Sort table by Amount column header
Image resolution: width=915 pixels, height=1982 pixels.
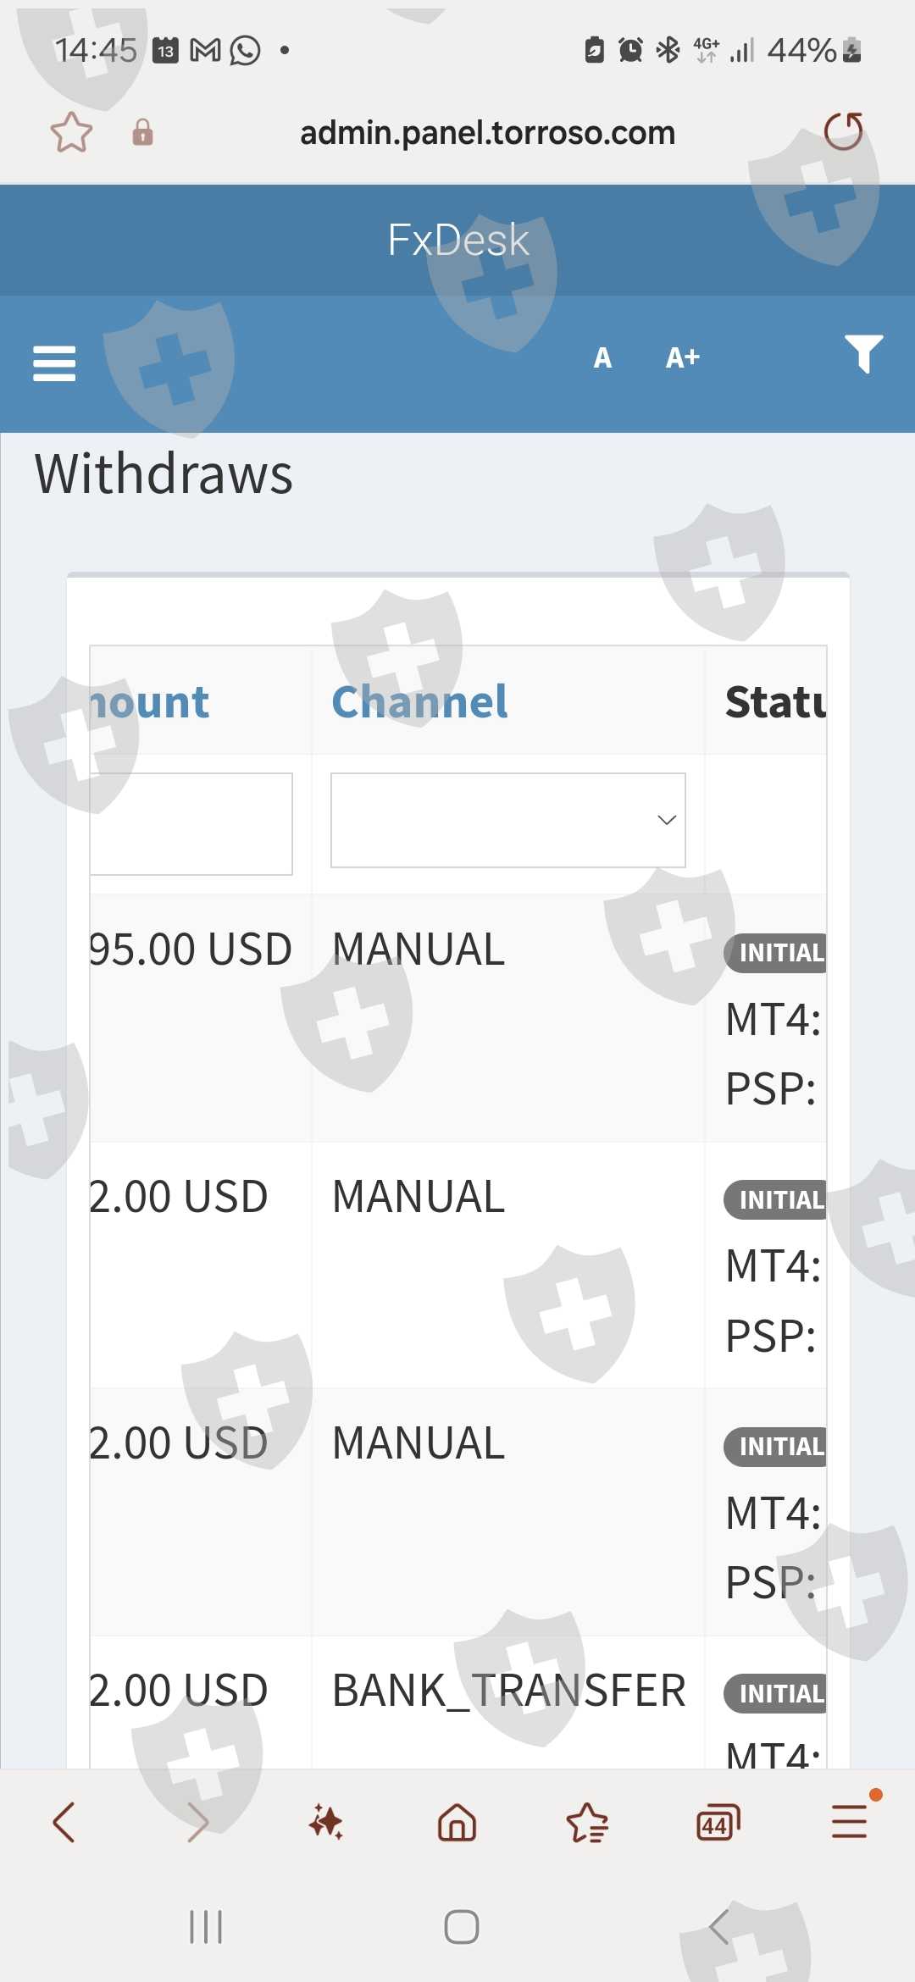click(151, 701)
